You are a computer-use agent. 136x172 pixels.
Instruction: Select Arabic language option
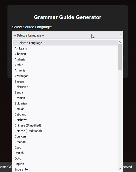coord(65,65)
